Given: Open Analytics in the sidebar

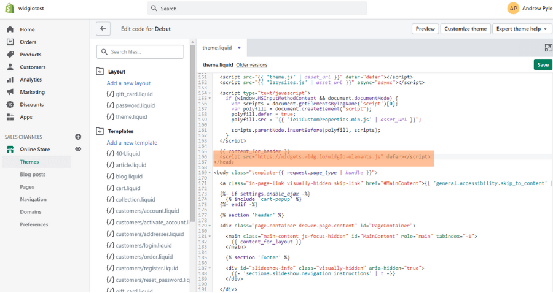Looking at the screenshot, I should pyautogui.click(x=31, y=80).
